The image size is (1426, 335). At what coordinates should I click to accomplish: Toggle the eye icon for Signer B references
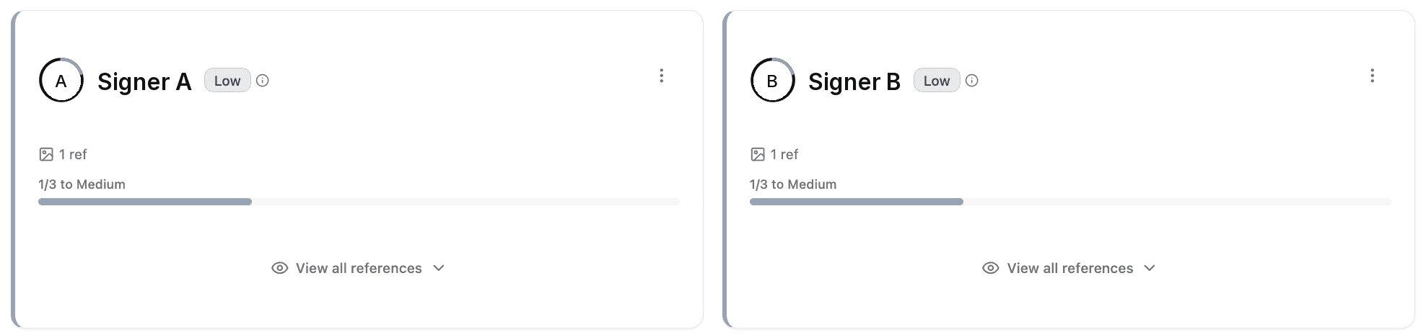click(x=991, y=268)
